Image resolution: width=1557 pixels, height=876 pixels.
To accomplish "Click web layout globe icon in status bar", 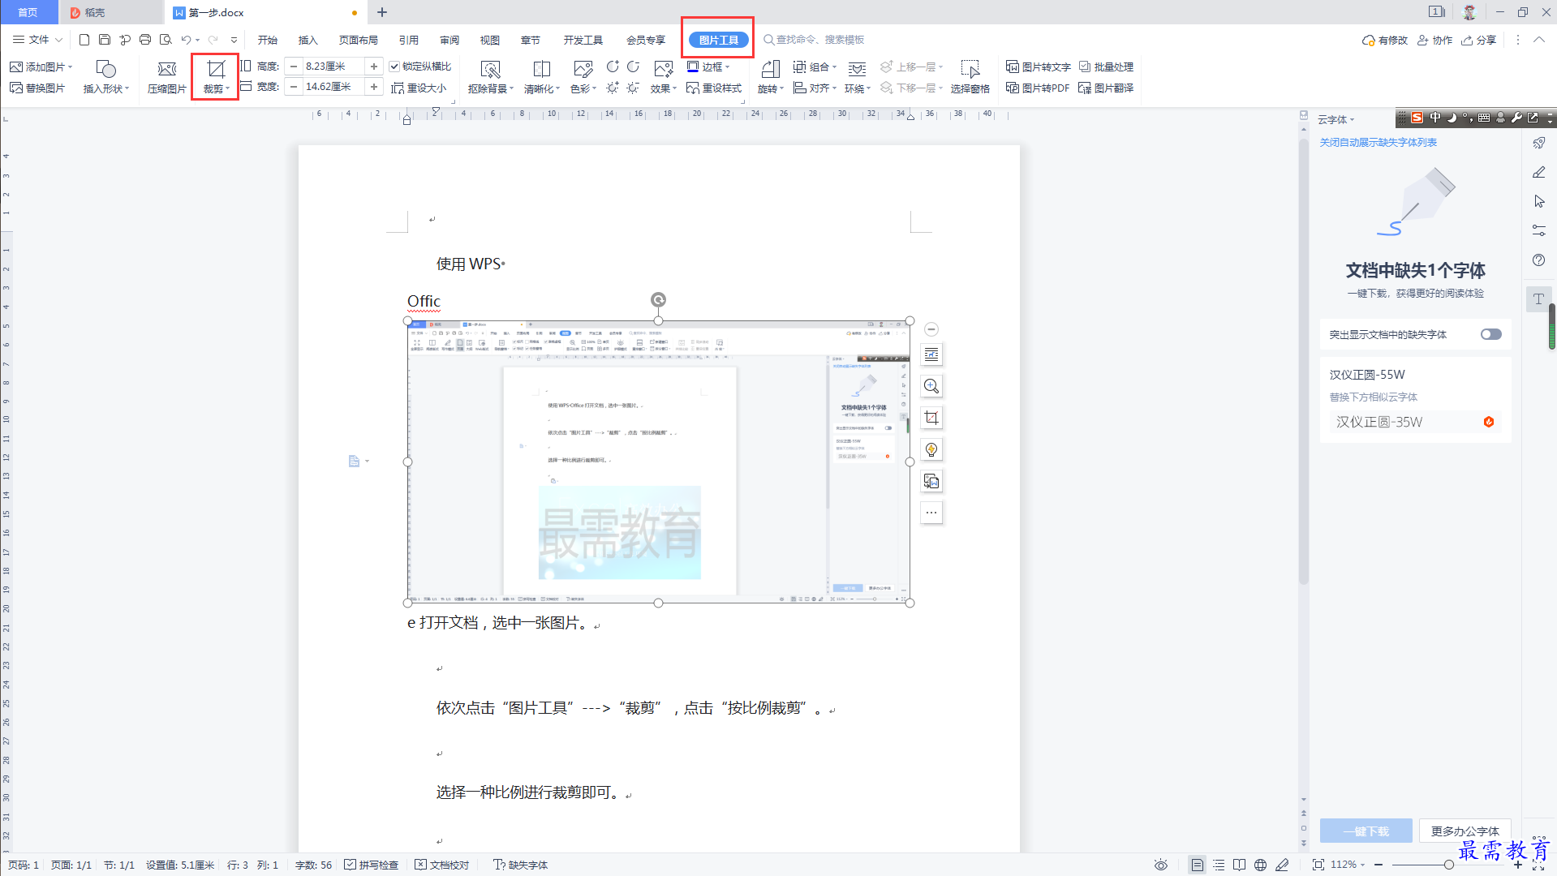I will pos(1260,865).
